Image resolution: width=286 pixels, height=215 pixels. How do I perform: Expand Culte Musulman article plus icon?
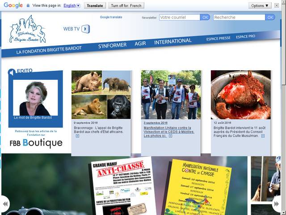click(263, 136)
